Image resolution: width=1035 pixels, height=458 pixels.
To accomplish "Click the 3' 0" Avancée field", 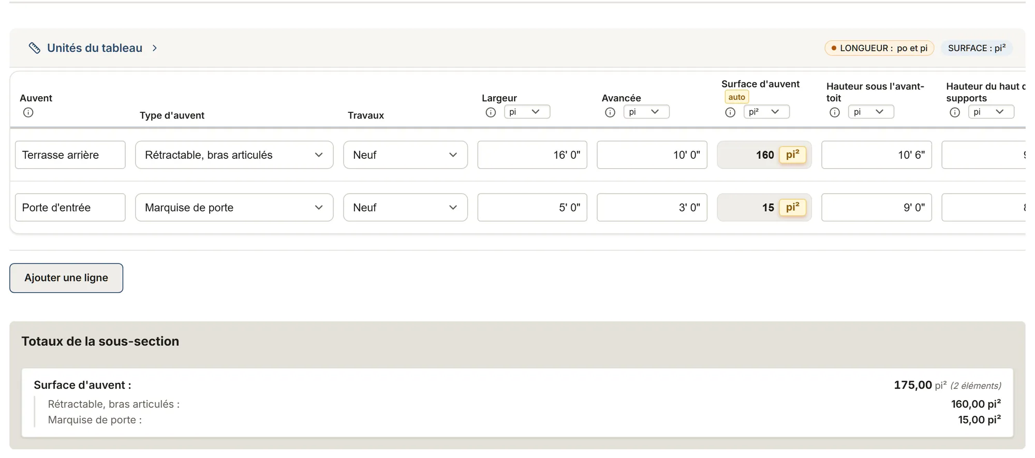I will tap(652, 208).
